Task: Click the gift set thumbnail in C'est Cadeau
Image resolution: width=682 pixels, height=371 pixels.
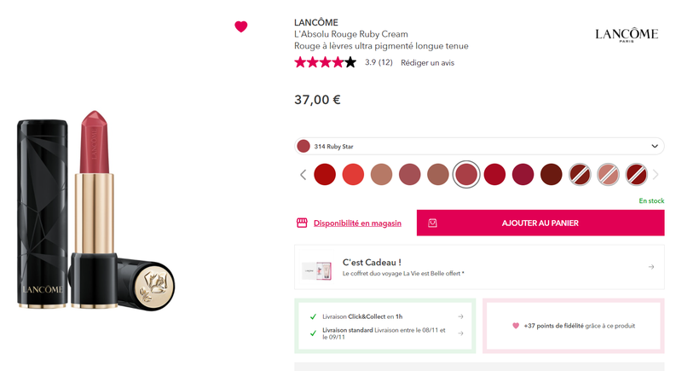Action: (x=316, y=270)
